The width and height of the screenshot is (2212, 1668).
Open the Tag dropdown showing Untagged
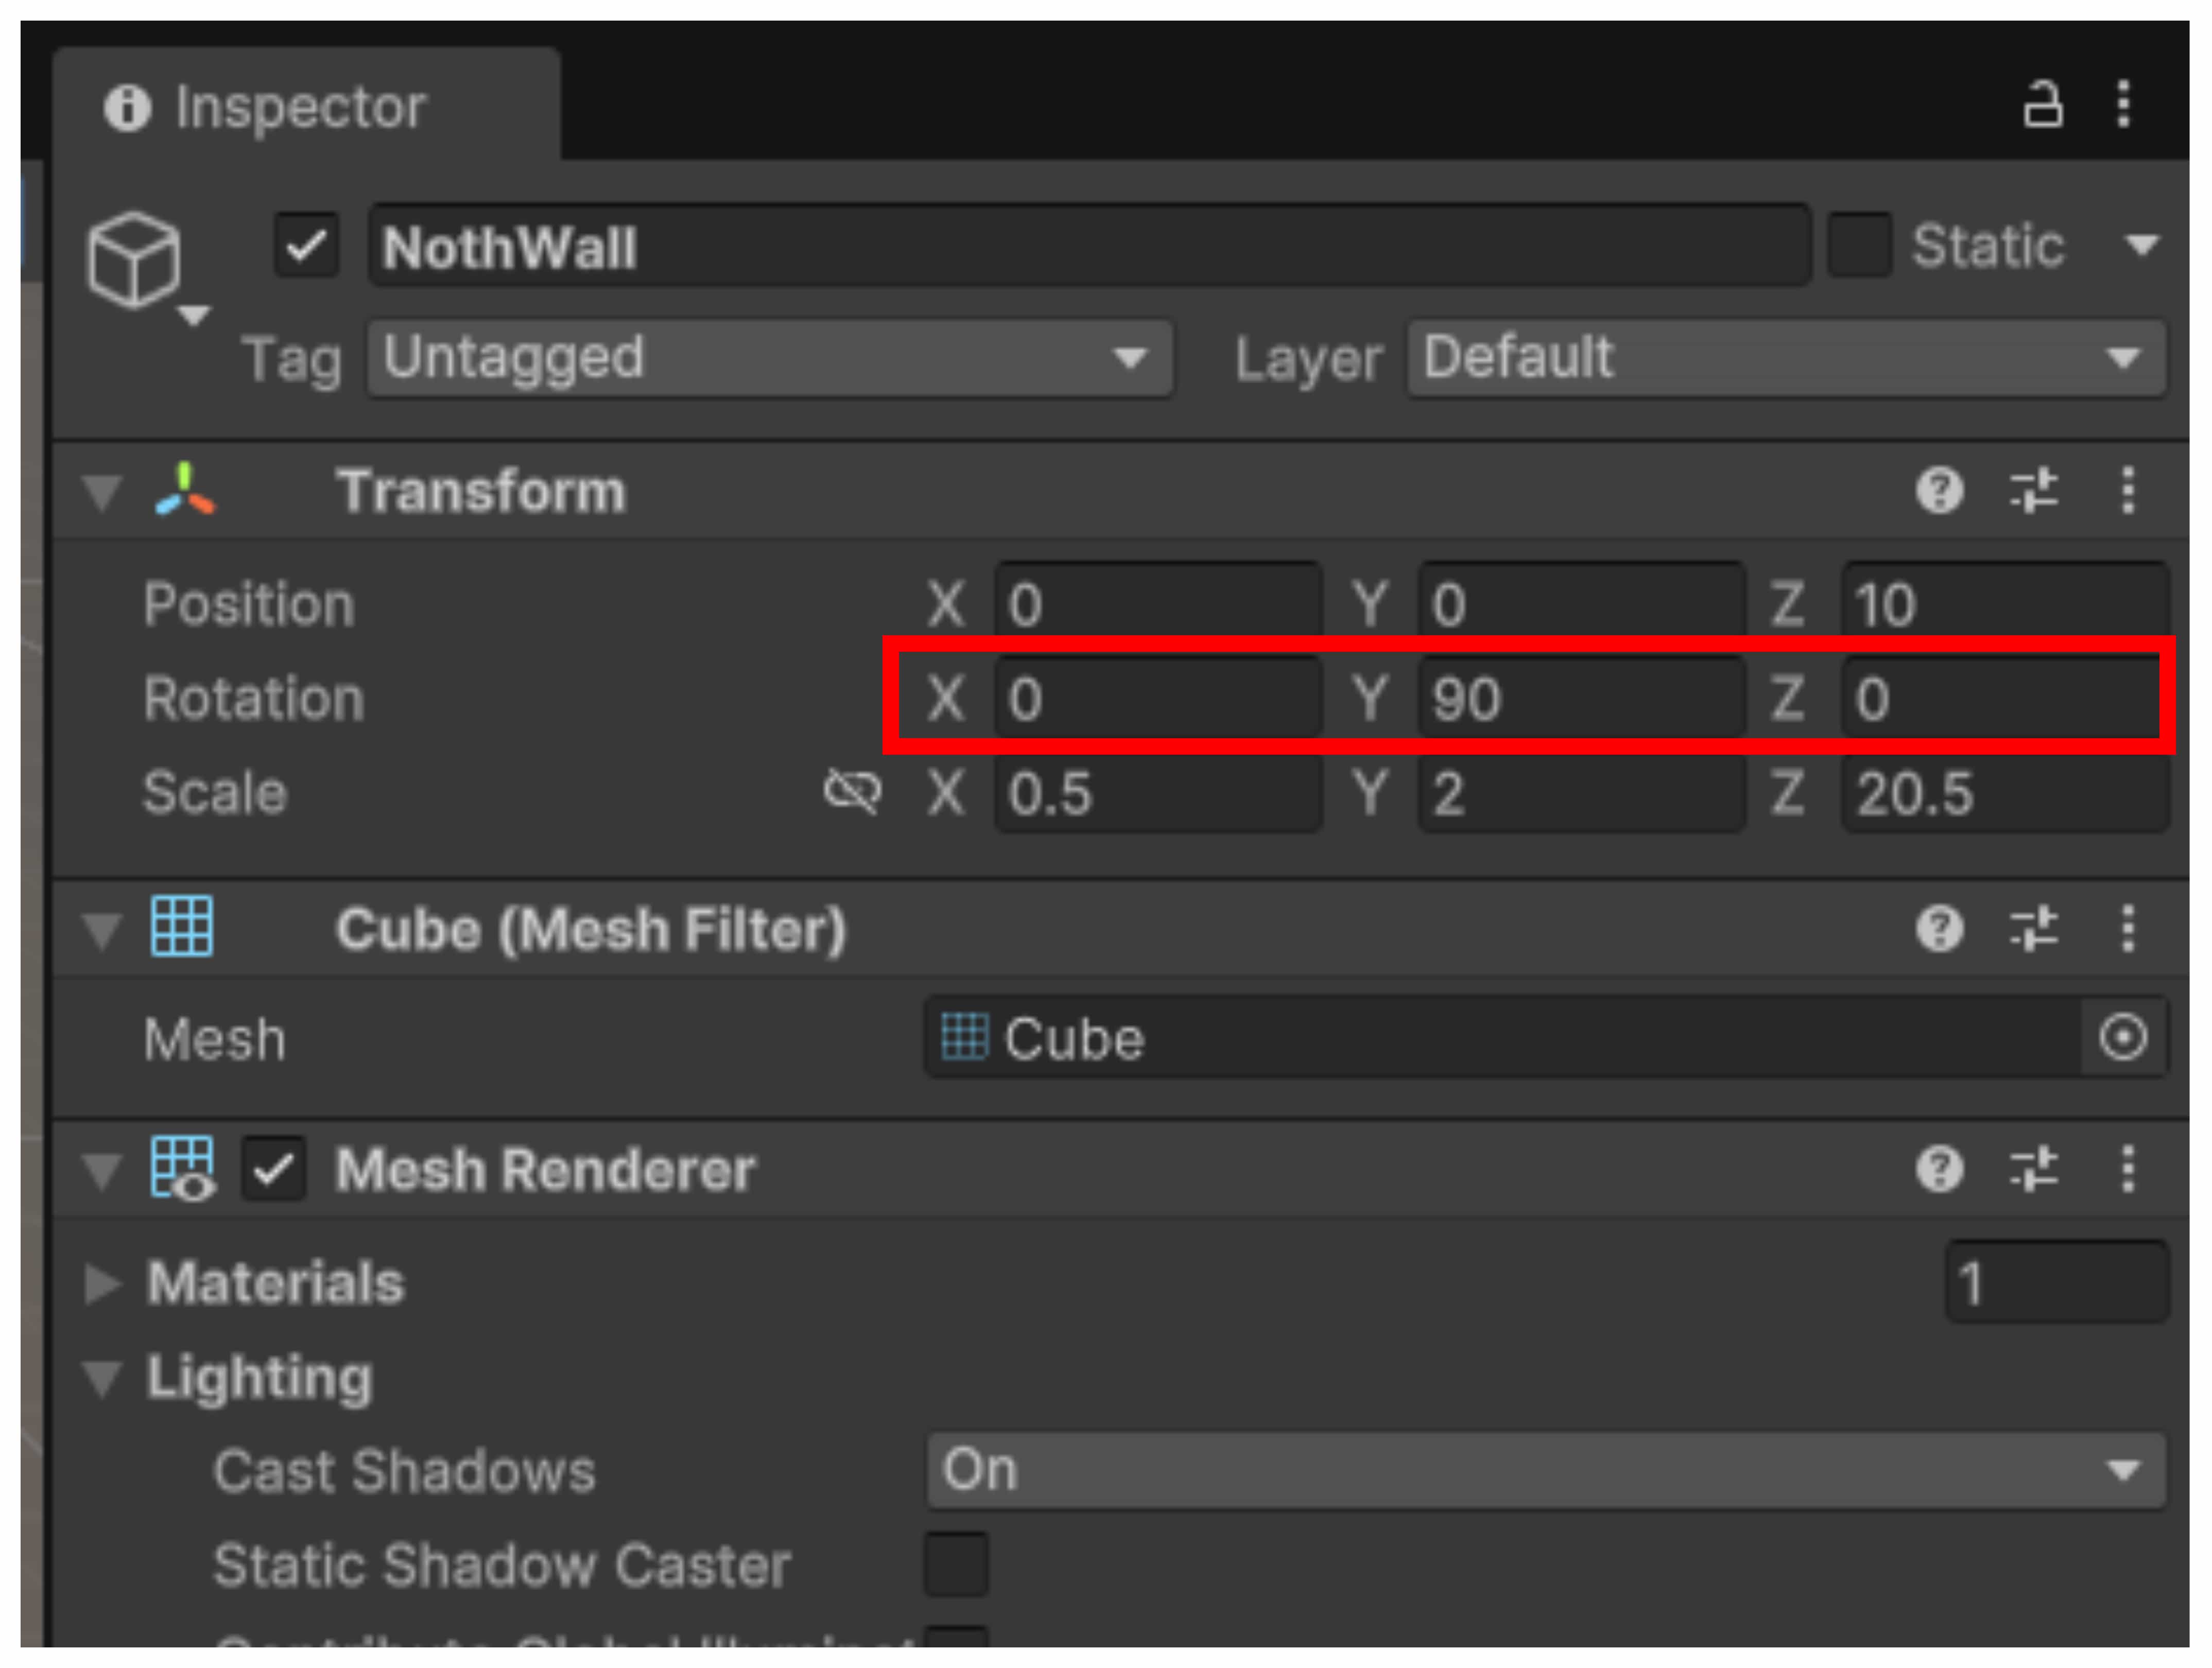click(770, 358)
